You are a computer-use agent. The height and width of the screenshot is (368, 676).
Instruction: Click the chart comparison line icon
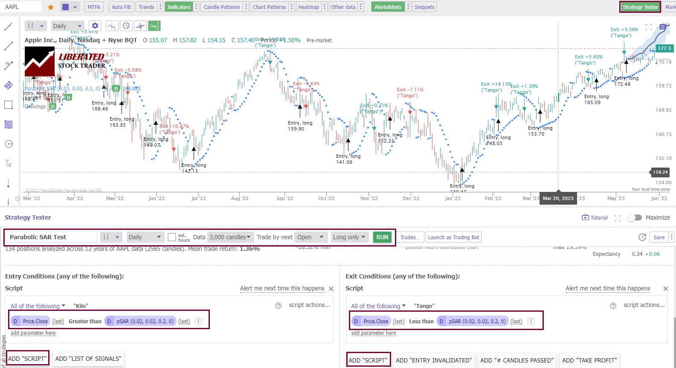coord(112,26)
